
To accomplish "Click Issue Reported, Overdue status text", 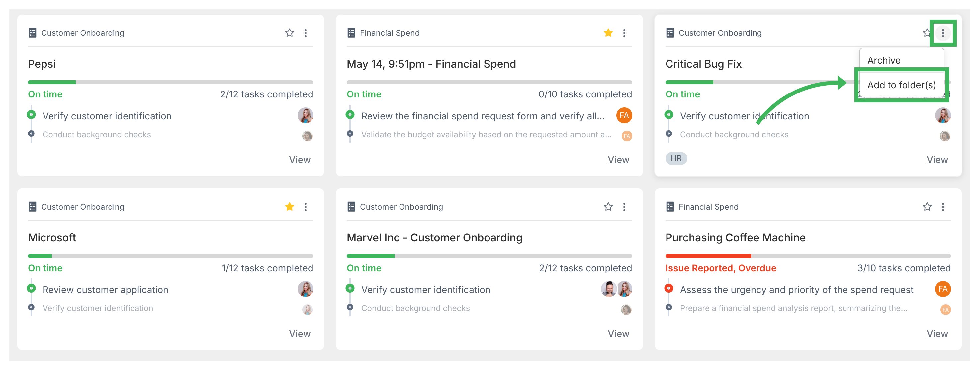I will [x=721, y=268].
